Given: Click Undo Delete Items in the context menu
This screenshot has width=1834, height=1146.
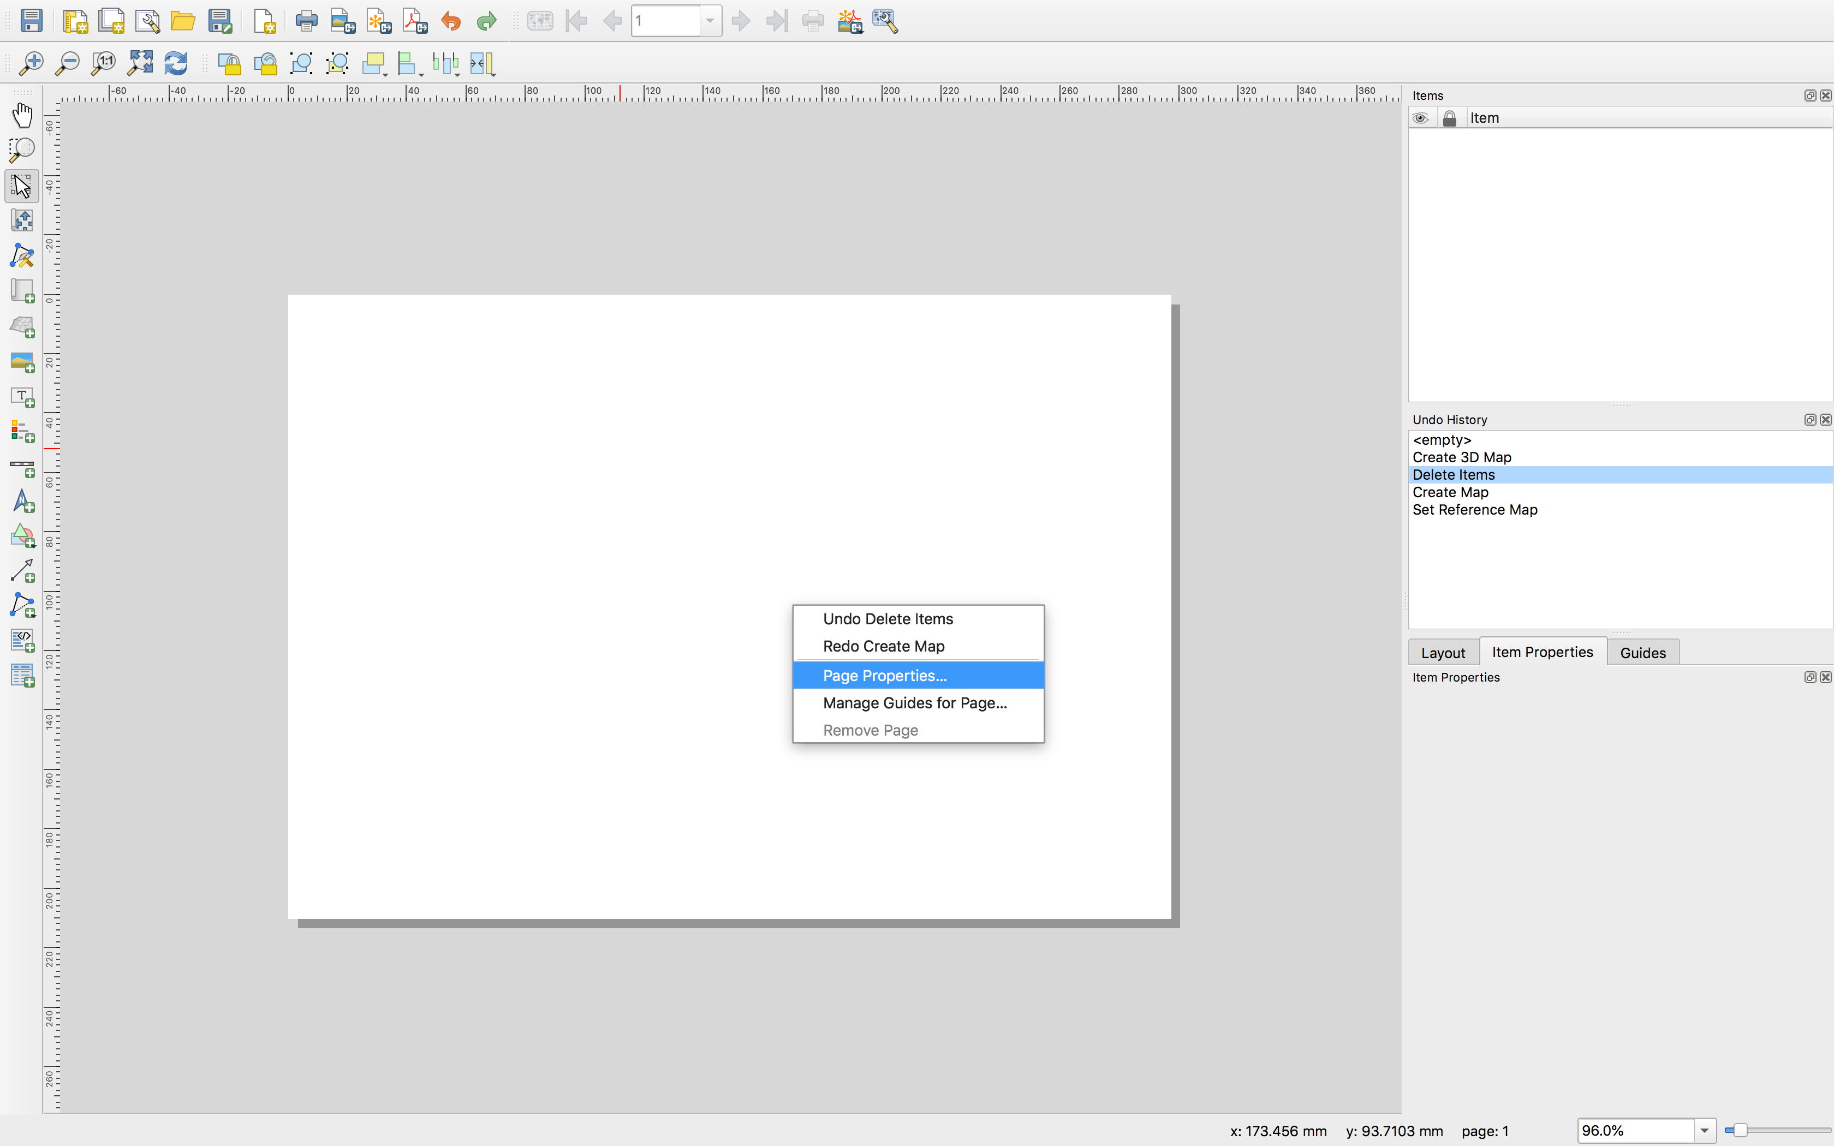Looking at the screenshot, I should tap(888, 618).
